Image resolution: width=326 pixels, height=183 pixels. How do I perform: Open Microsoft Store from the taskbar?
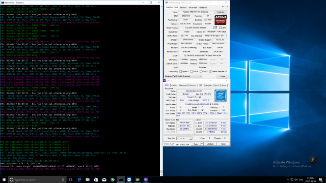coord(96,179)
